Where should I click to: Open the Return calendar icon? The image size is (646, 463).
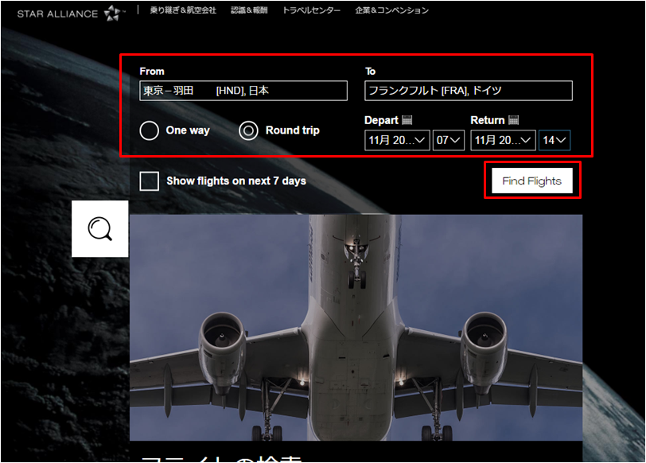click(513, 120)
